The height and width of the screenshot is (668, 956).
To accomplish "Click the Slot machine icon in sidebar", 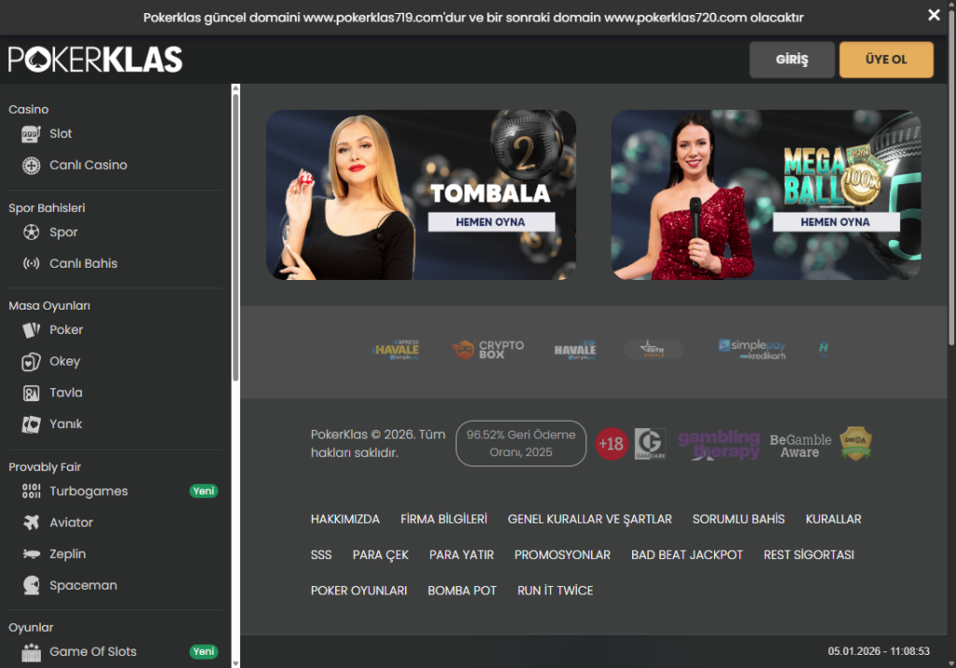I will click(x=32, y=133).
